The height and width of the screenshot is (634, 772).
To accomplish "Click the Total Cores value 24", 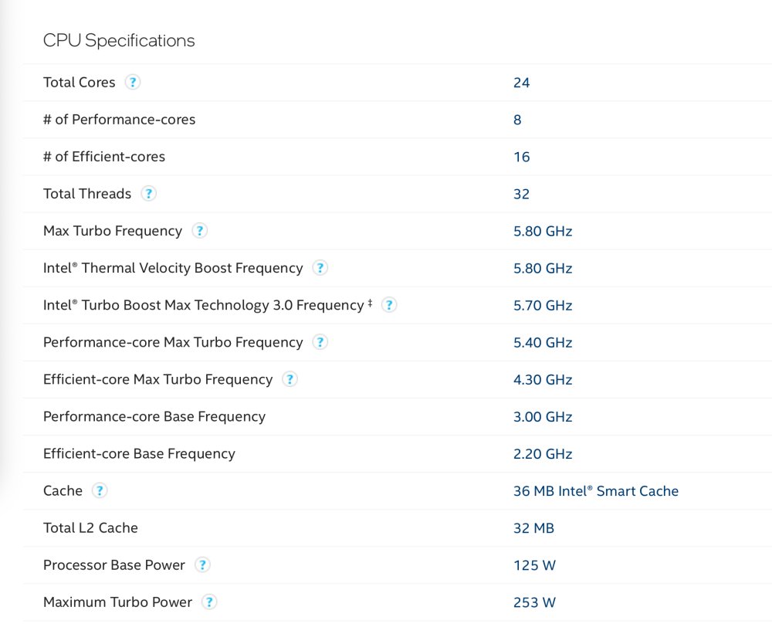I will [x=521, y=83].
